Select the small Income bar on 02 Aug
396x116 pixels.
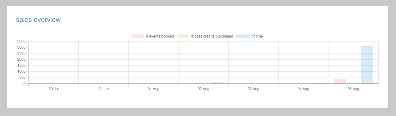(217, 83)
